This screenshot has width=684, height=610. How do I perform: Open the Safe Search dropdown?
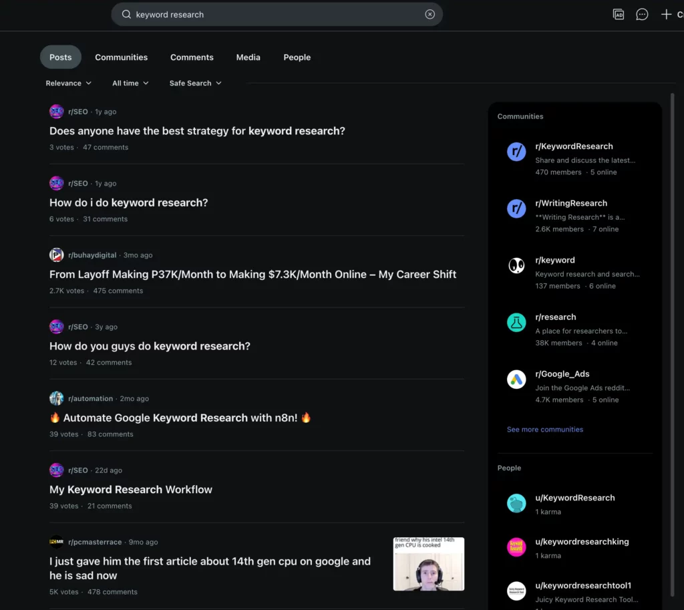click(x=195, y=84)
